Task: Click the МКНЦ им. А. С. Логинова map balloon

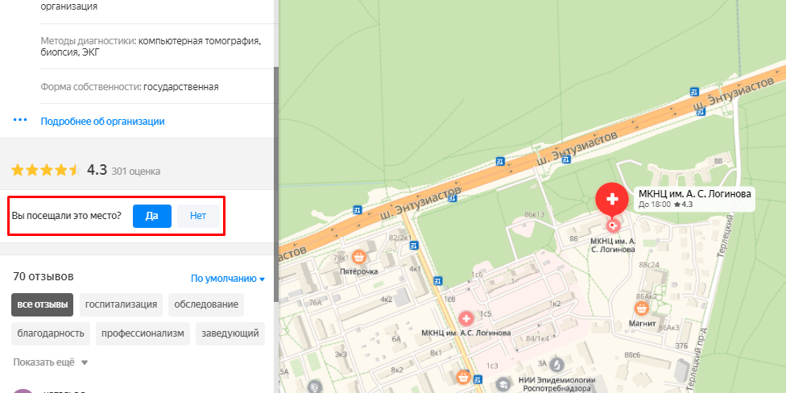Action: pos(695,199)
